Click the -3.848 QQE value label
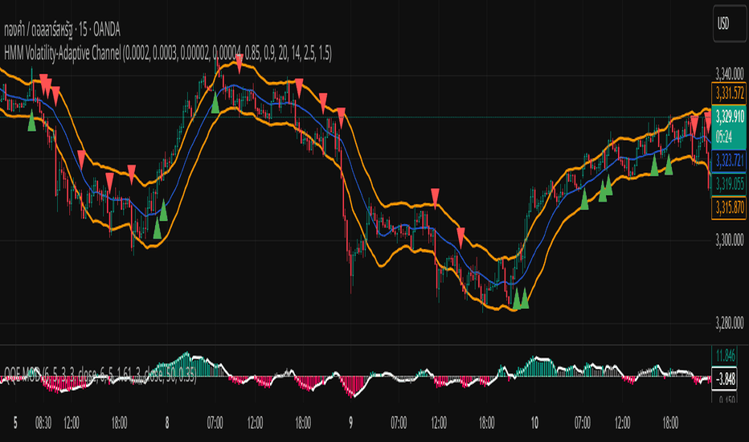This screenshot has height=442, width=749. point(725,379)
